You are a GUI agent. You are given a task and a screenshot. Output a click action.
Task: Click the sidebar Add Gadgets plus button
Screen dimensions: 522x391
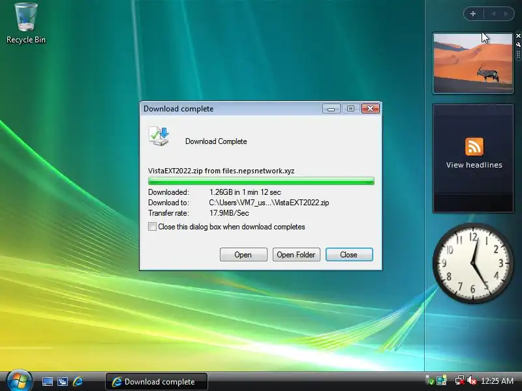[473, 14]
